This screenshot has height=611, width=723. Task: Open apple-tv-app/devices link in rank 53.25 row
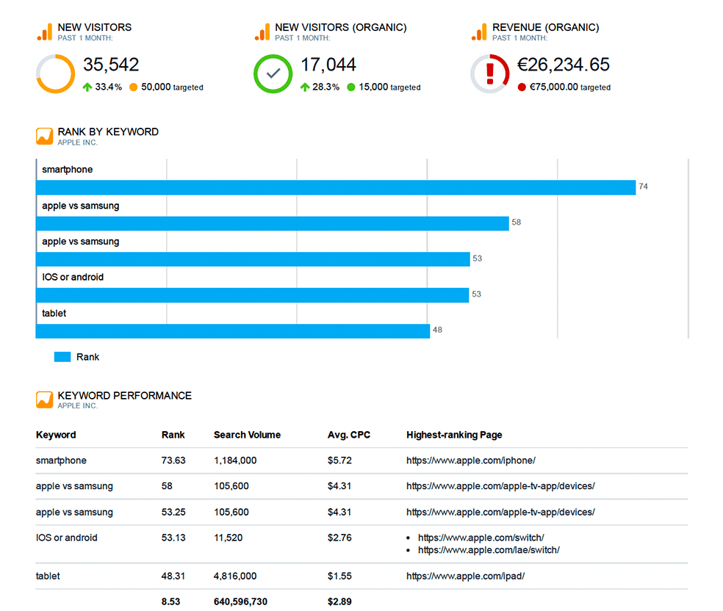[x=500, y=512]
